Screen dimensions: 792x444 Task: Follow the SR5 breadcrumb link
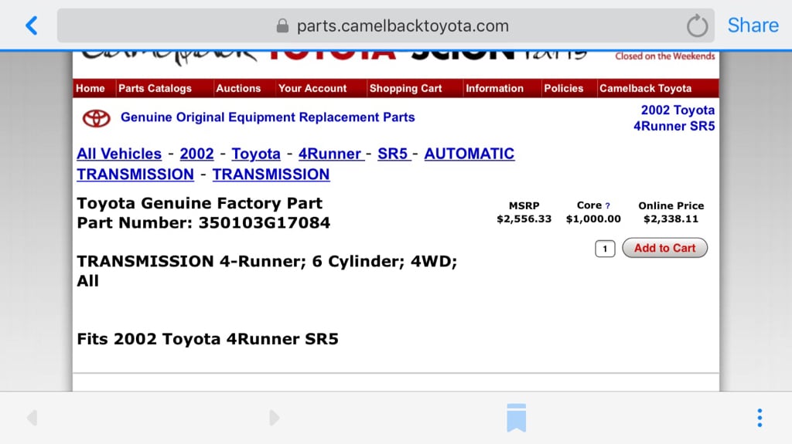[x=393, y=154]
